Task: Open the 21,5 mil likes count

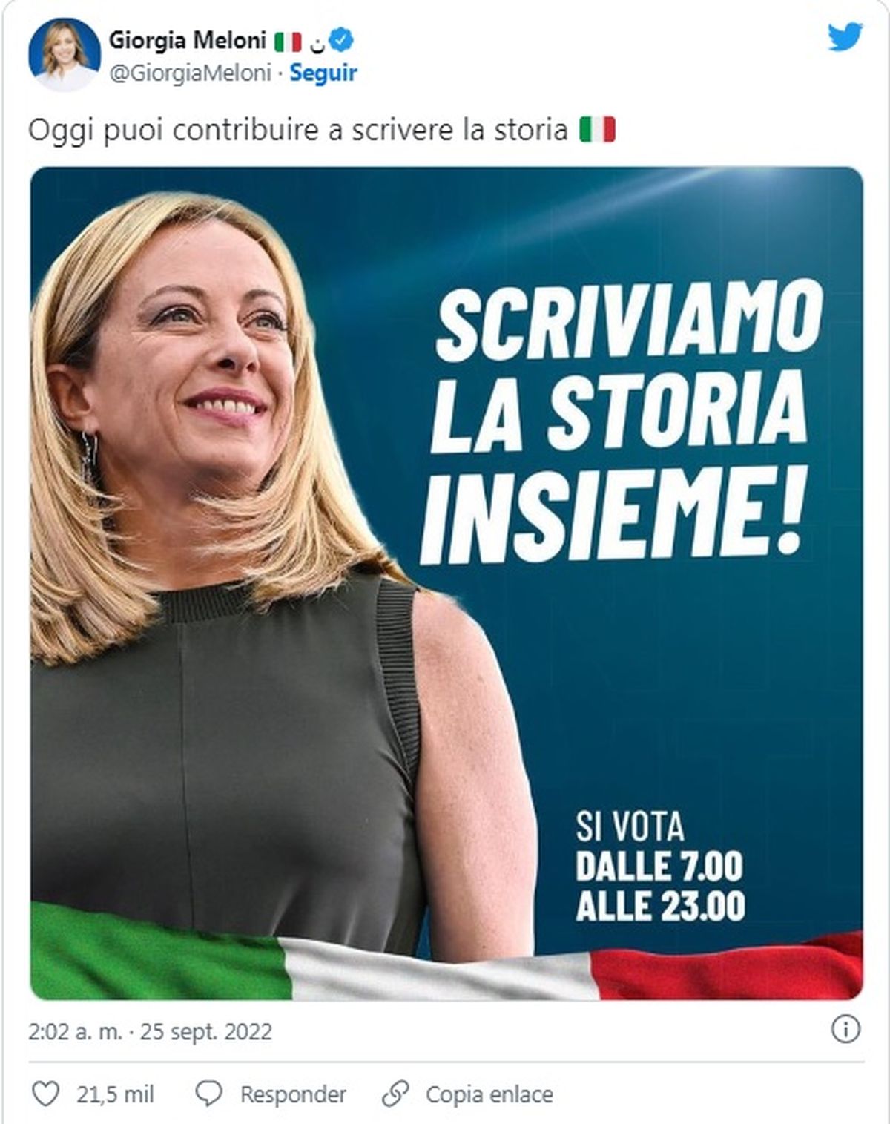Action: click(115, 1094)
